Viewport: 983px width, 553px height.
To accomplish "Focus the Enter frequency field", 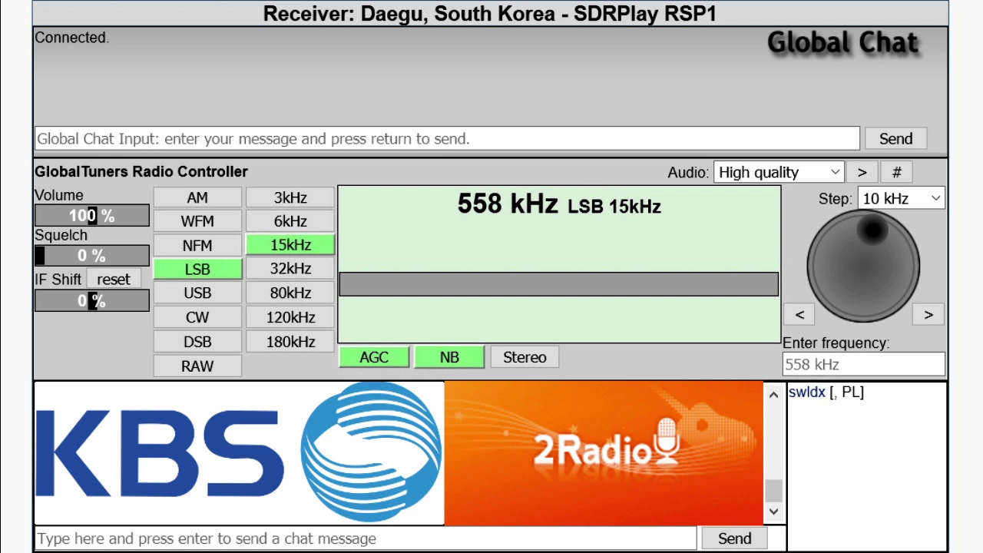I will point(863,364).
